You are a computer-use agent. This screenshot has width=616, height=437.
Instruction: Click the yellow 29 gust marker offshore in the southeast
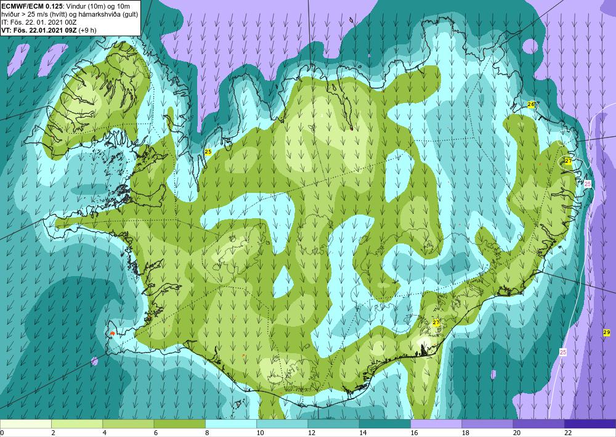(x=607, y=332)
